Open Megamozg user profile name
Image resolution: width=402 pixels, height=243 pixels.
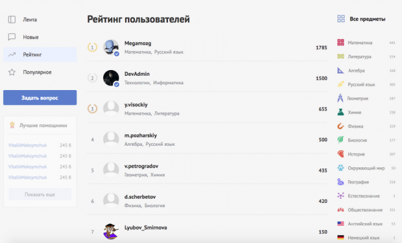pyautogui.click(x=137, y=43)
